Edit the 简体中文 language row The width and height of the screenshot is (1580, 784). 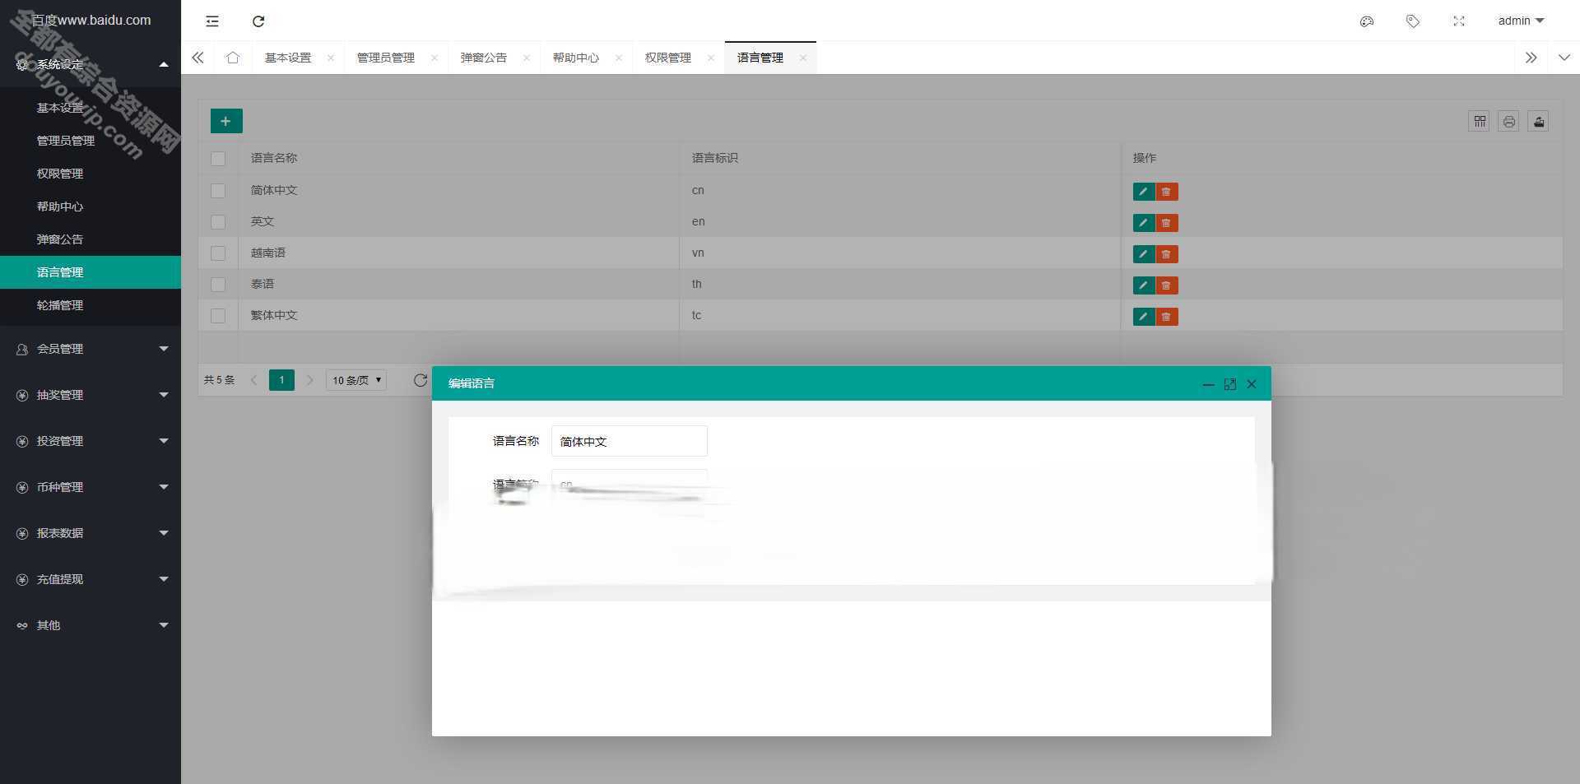(1144, 192)
